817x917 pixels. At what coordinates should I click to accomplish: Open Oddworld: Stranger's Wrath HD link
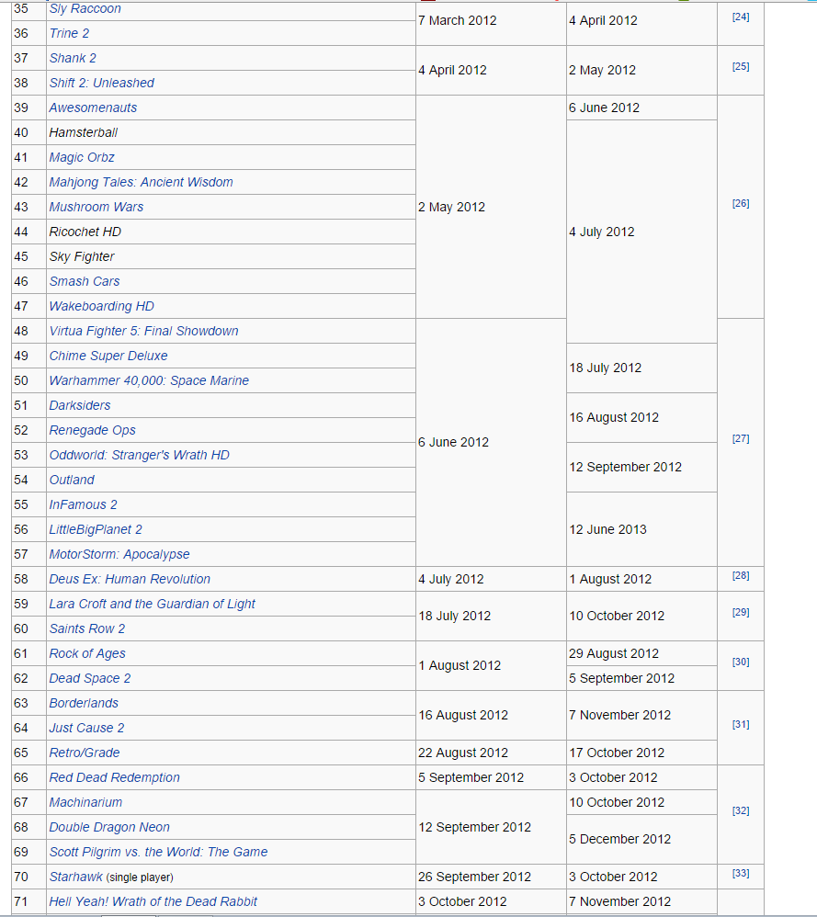pos(139,455)
